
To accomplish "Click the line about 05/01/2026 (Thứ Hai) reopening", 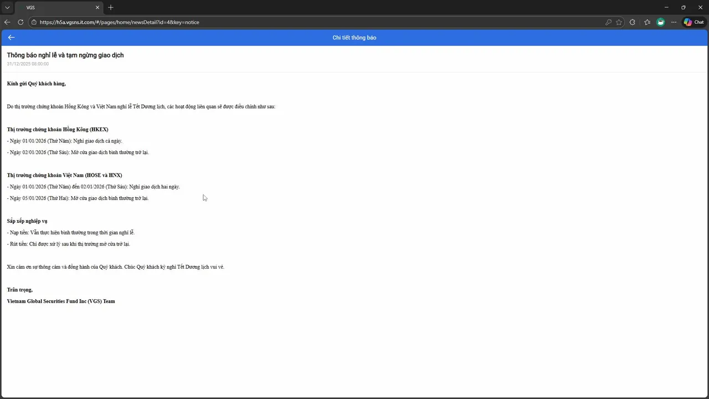I will pos(78,198).
